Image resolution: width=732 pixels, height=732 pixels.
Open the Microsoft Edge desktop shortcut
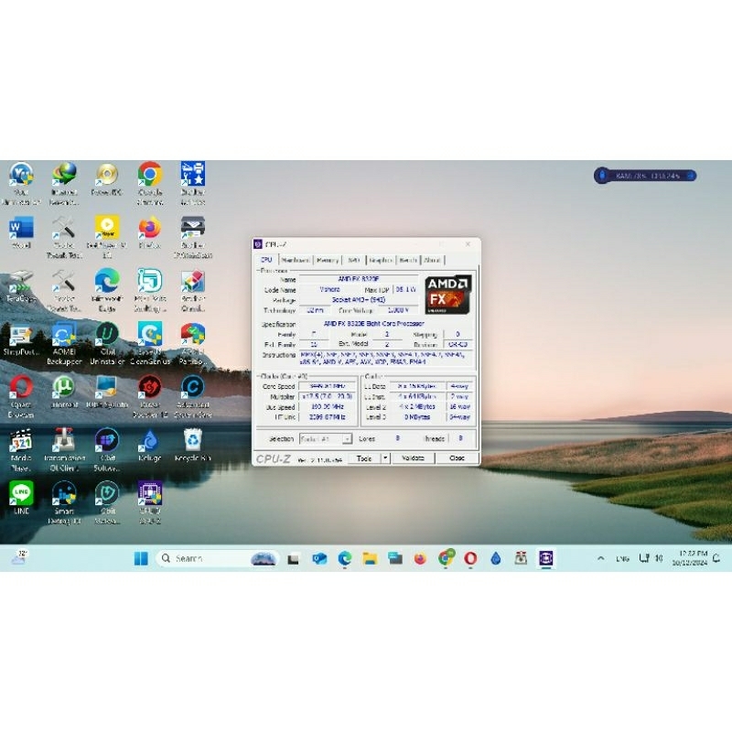107,280
